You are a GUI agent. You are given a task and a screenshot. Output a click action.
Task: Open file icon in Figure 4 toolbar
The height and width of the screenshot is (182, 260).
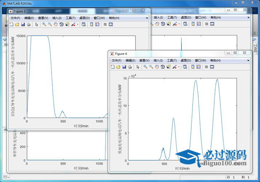118,67
